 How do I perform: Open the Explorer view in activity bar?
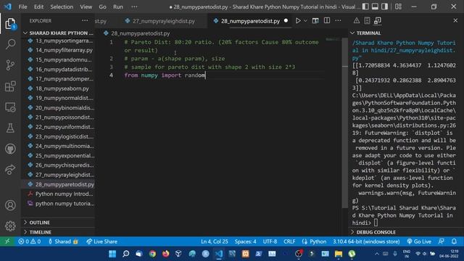[x=10, y=24]
